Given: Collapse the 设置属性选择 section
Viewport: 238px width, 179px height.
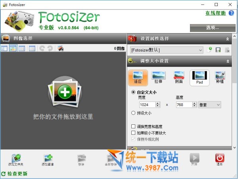Looking at the screenshot, I should (x=228, y=39).
